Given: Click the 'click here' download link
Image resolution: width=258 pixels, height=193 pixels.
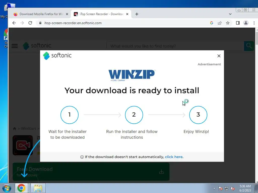Looking at the screenshot, I should (174, 157).
